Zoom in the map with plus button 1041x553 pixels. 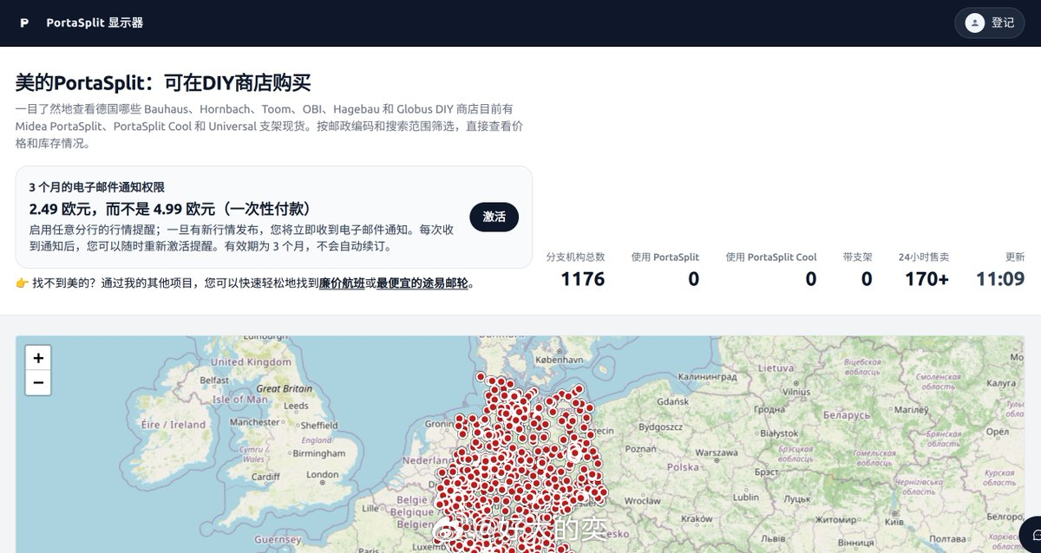click(x=38, y=357)
